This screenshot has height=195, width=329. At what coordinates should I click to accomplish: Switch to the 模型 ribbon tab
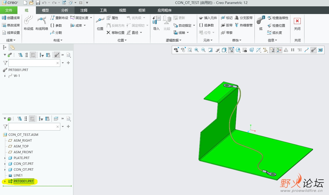[x=45, y=10]
